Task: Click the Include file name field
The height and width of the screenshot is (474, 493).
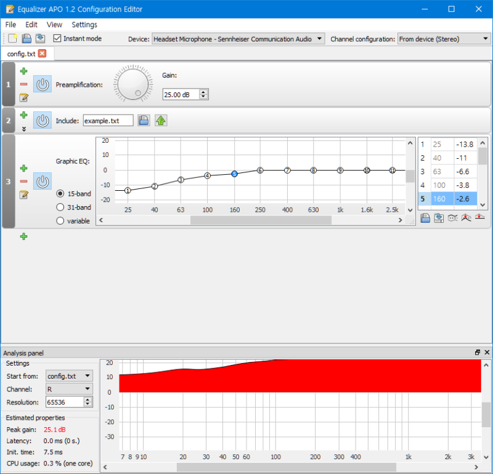Action: pyautogui.click(x=108, y=121)
